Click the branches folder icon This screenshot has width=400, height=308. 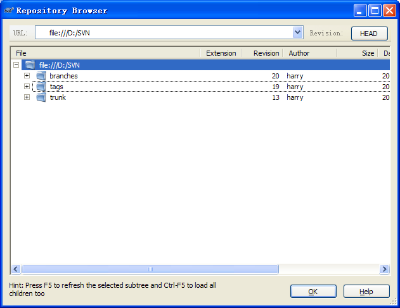(x=41, y=76)
